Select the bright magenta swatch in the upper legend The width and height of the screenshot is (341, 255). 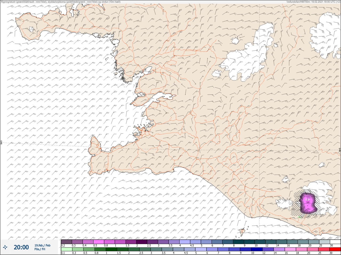tap(99, 242)
